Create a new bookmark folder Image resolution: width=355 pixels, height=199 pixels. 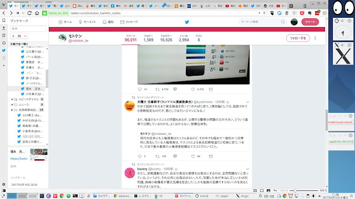coord(19,36)
